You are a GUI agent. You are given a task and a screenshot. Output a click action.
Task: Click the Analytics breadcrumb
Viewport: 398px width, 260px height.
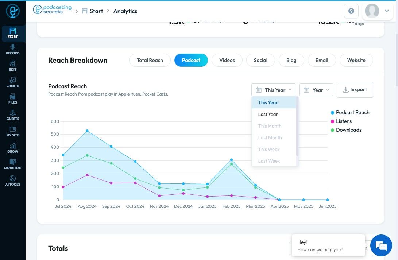coord(125,11)
